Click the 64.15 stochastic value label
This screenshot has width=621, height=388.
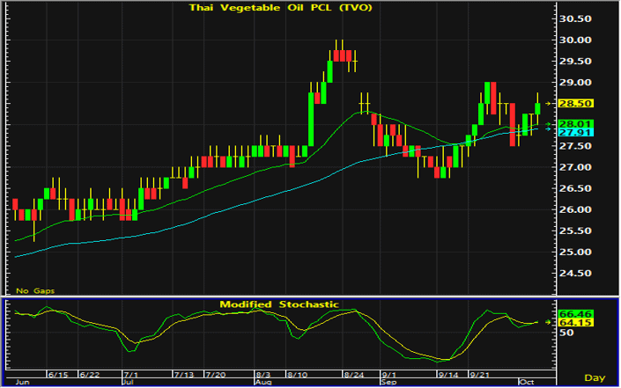575,322
